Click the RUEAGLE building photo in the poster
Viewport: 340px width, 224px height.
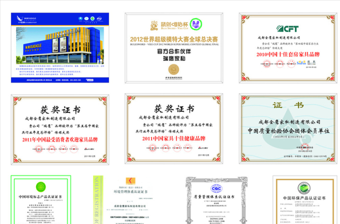click(60, 45)
